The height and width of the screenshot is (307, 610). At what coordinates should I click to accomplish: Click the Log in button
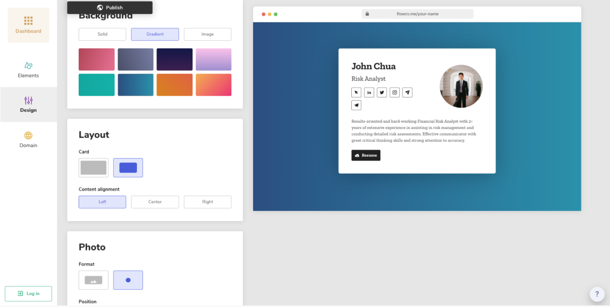(28, 294)
